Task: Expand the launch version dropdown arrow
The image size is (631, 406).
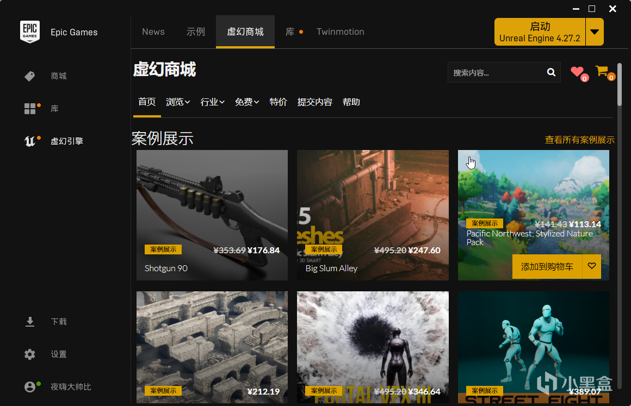Action: pos(595,32)
